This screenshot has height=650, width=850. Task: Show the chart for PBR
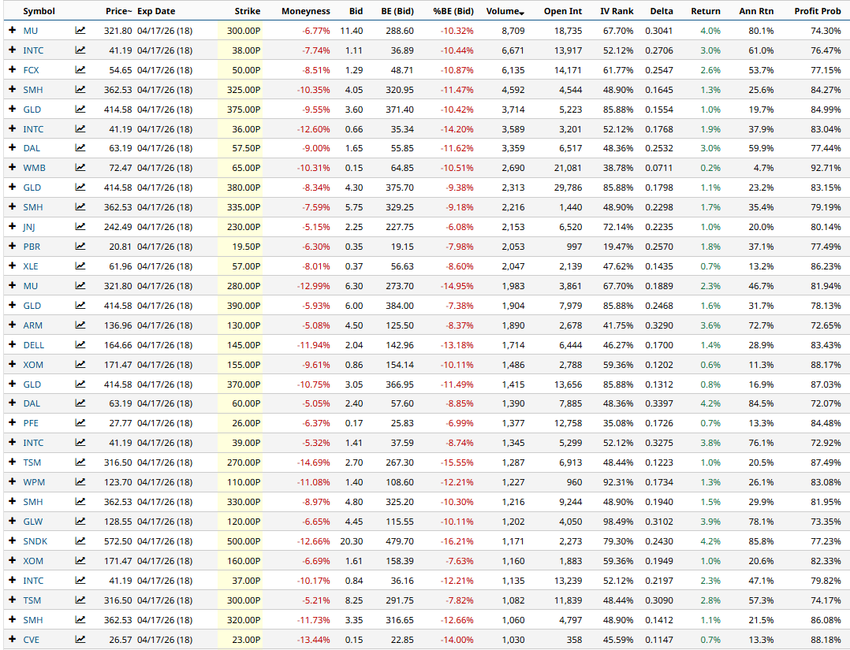[80, 247]
